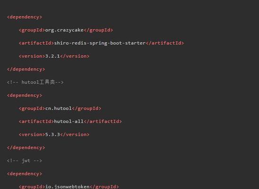Screen dimensions: 259x189
Task: Click closing groupId tag after cn.hutool
Action: point(86,109)
